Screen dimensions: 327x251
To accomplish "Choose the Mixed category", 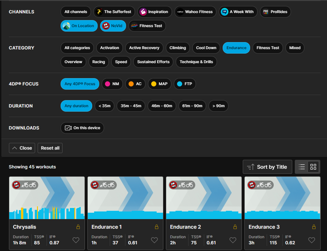I will click(x=295, y=48).
